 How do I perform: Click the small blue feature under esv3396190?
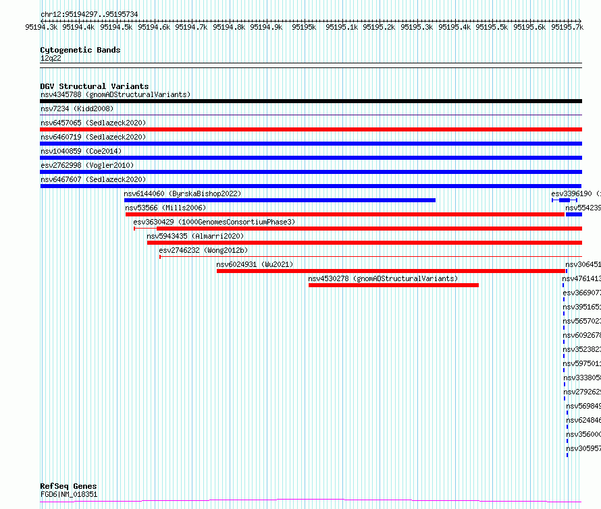(x=565, y=200)
